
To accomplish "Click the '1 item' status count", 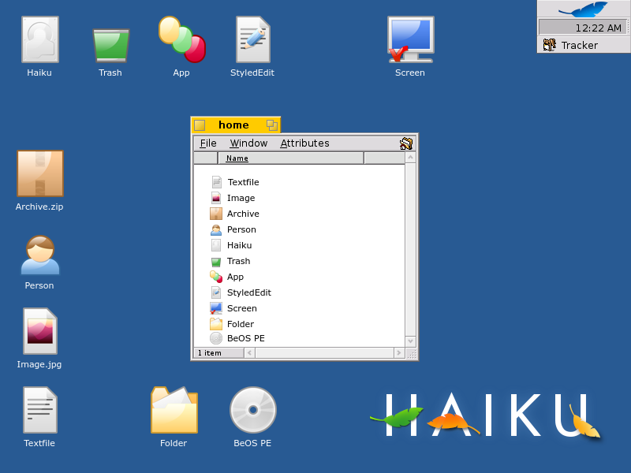I will (x=210, y=352).
